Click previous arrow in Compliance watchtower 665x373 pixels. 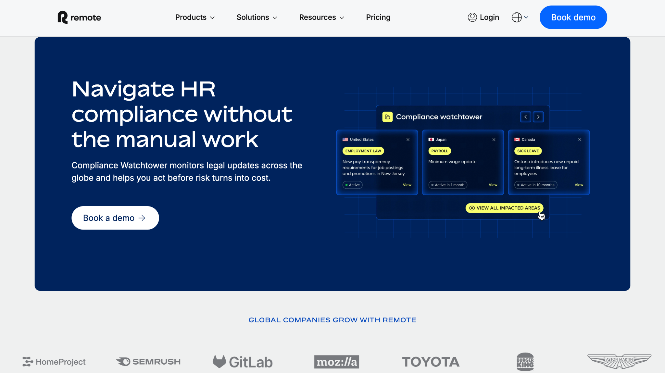[x=525, y=117]
